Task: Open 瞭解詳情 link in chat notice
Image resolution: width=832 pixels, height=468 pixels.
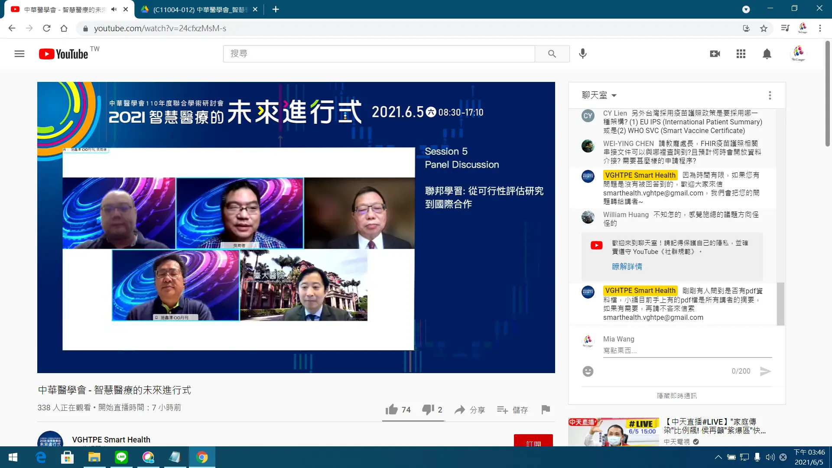Action: [627, 266]
